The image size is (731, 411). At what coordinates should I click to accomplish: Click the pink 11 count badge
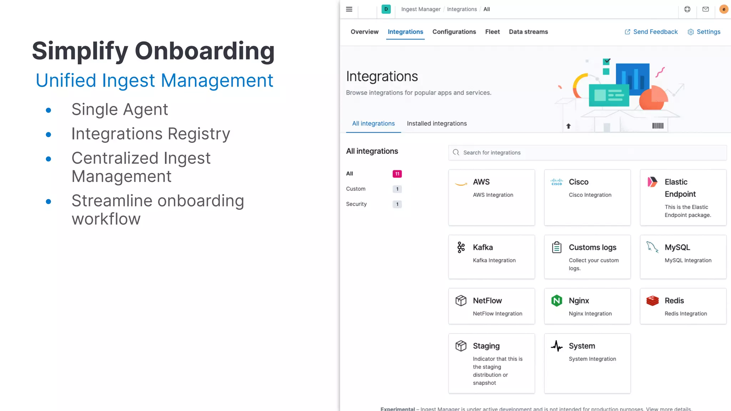(397, 174)
